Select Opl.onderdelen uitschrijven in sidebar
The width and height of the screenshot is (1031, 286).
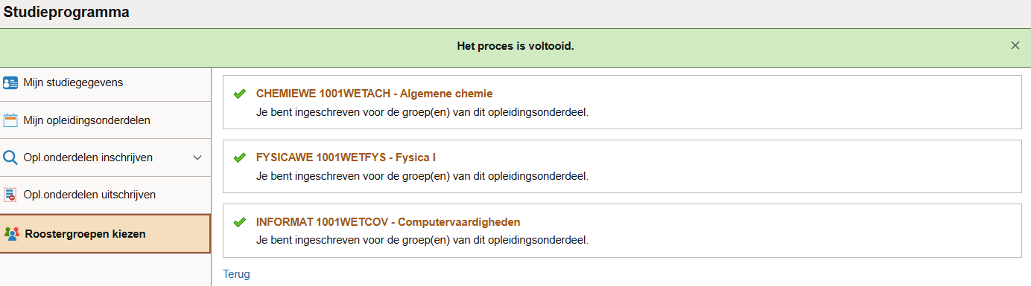click(x=106, y=195)
